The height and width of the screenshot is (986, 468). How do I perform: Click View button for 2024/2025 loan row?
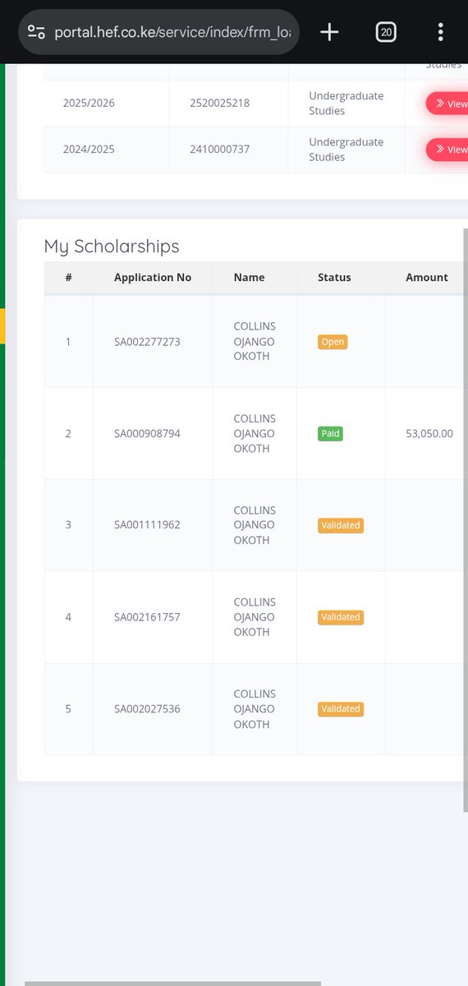coord(447,150)
